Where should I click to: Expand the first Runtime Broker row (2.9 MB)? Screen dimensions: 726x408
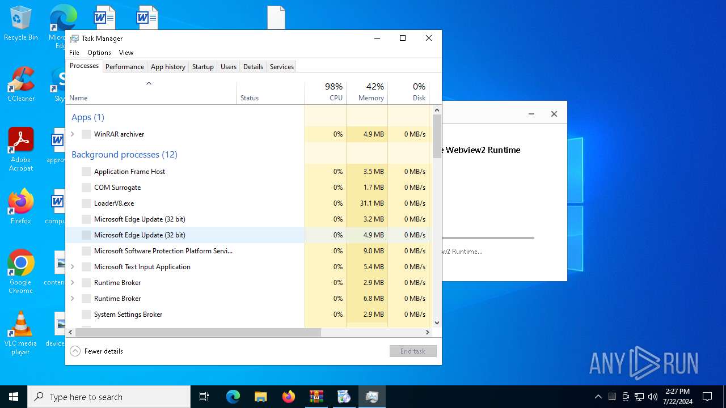pos(73,283)
